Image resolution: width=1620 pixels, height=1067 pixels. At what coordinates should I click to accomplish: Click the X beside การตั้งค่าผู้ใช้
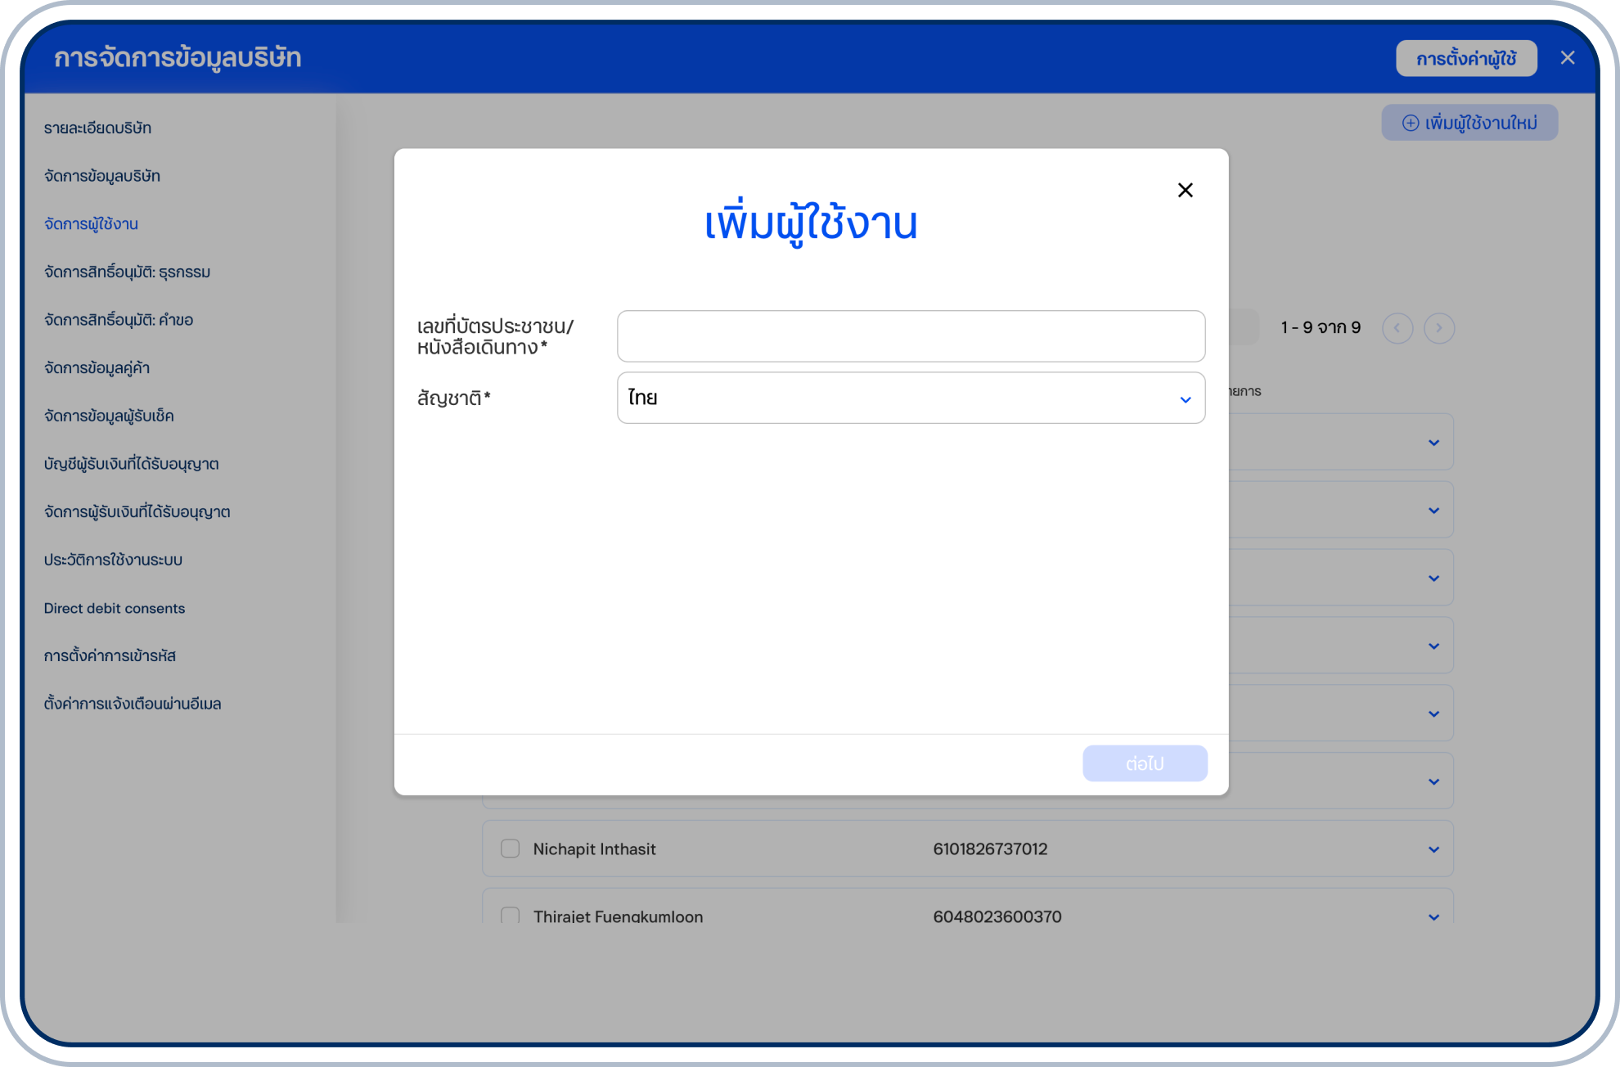[x=1568, y=57]
